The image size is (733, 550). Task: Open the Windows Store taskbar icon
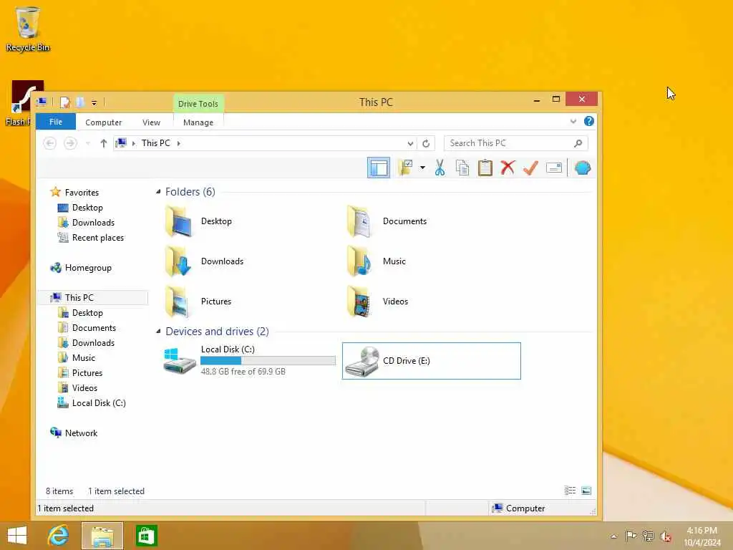click(146, 536)
